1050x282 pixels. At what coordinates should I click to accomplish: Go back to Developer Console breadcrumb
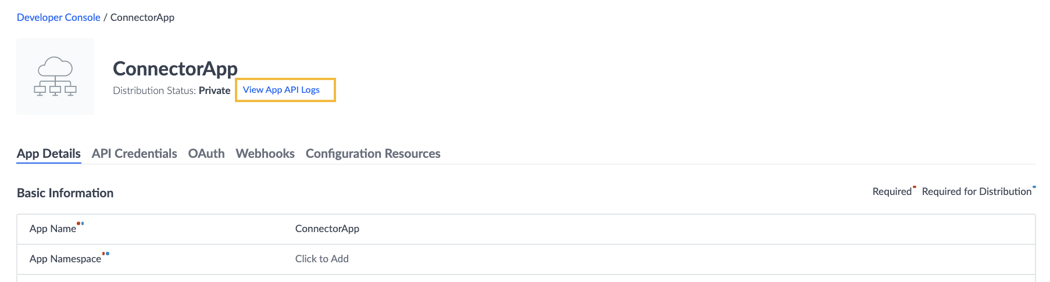point(59,17)
